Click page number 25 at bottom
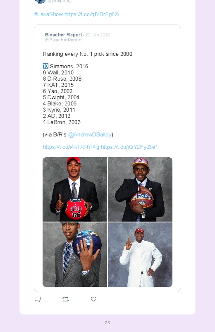Screen dimensions: 215x332 tap(107, 322)
